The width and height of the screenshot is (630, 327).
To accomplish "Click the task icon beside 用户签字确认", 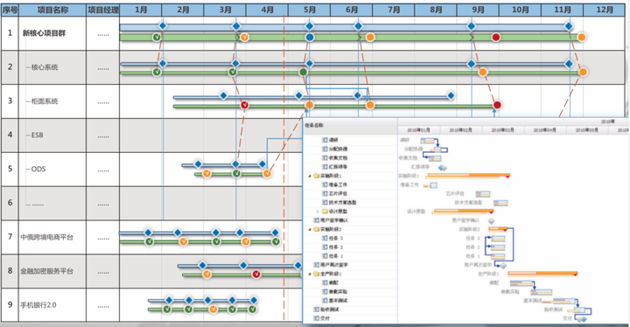I will (x=316, y=220).
